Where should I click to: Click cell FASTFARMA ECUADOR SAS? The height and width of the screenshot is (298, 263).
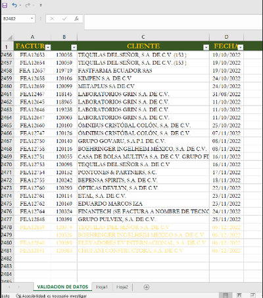[143, 71]
